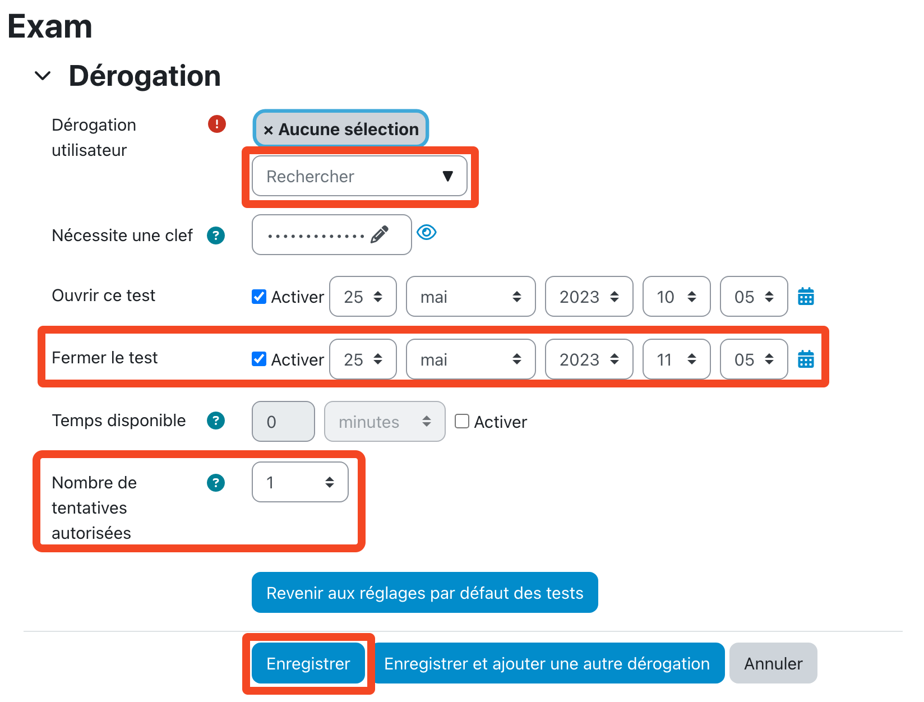Uncheck Activer for Fermer le test
This screenshot has width=924, height=702.
coord(259,359)
